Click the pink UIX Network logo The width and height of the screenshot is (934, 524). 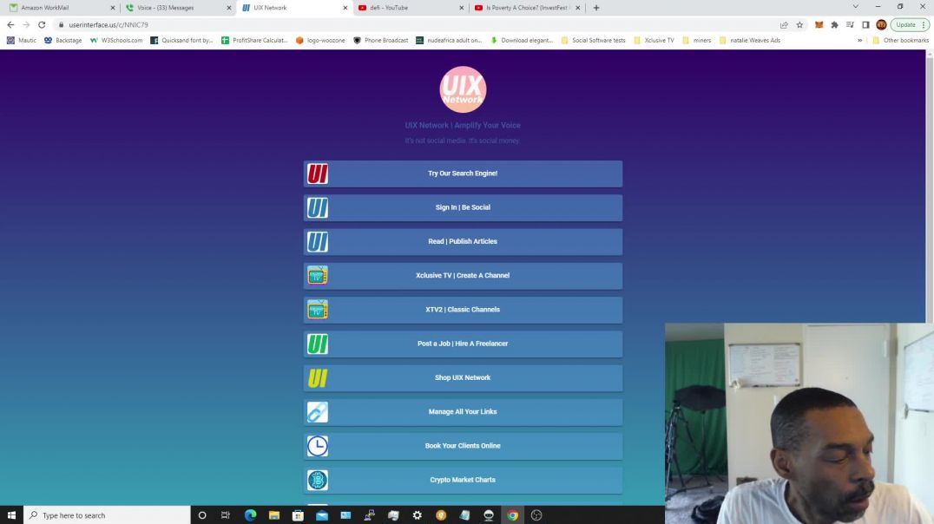coord(463,89)
